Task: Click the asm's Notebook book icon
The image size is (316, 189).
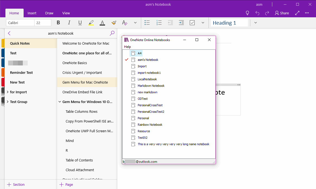Action: click(x=133, y=60)
